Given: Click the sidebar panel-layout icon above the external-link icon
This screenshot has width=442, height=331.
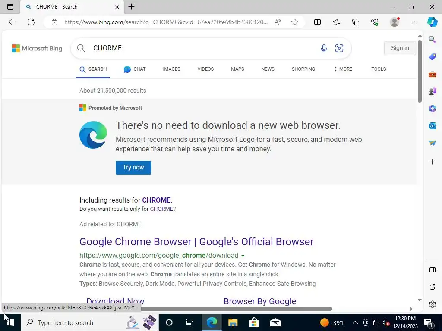Looking at the screenshot, I should tap(433, 270).
